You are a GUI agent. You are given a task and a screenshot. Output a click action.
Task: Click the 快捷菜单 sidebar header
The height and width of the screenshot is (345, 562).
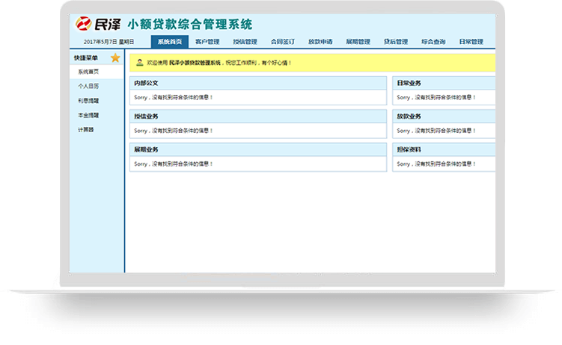click(x=86, y=57)
